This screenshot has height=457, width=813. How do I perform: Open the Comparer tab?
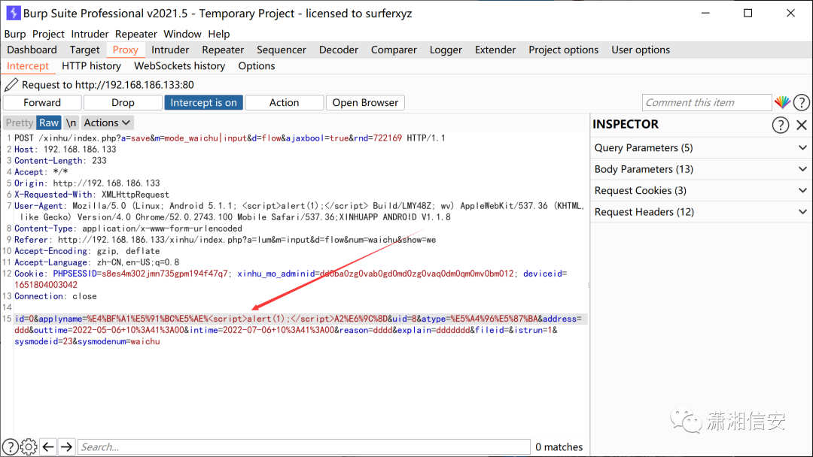pyautogui.click(x=394, y=50)
